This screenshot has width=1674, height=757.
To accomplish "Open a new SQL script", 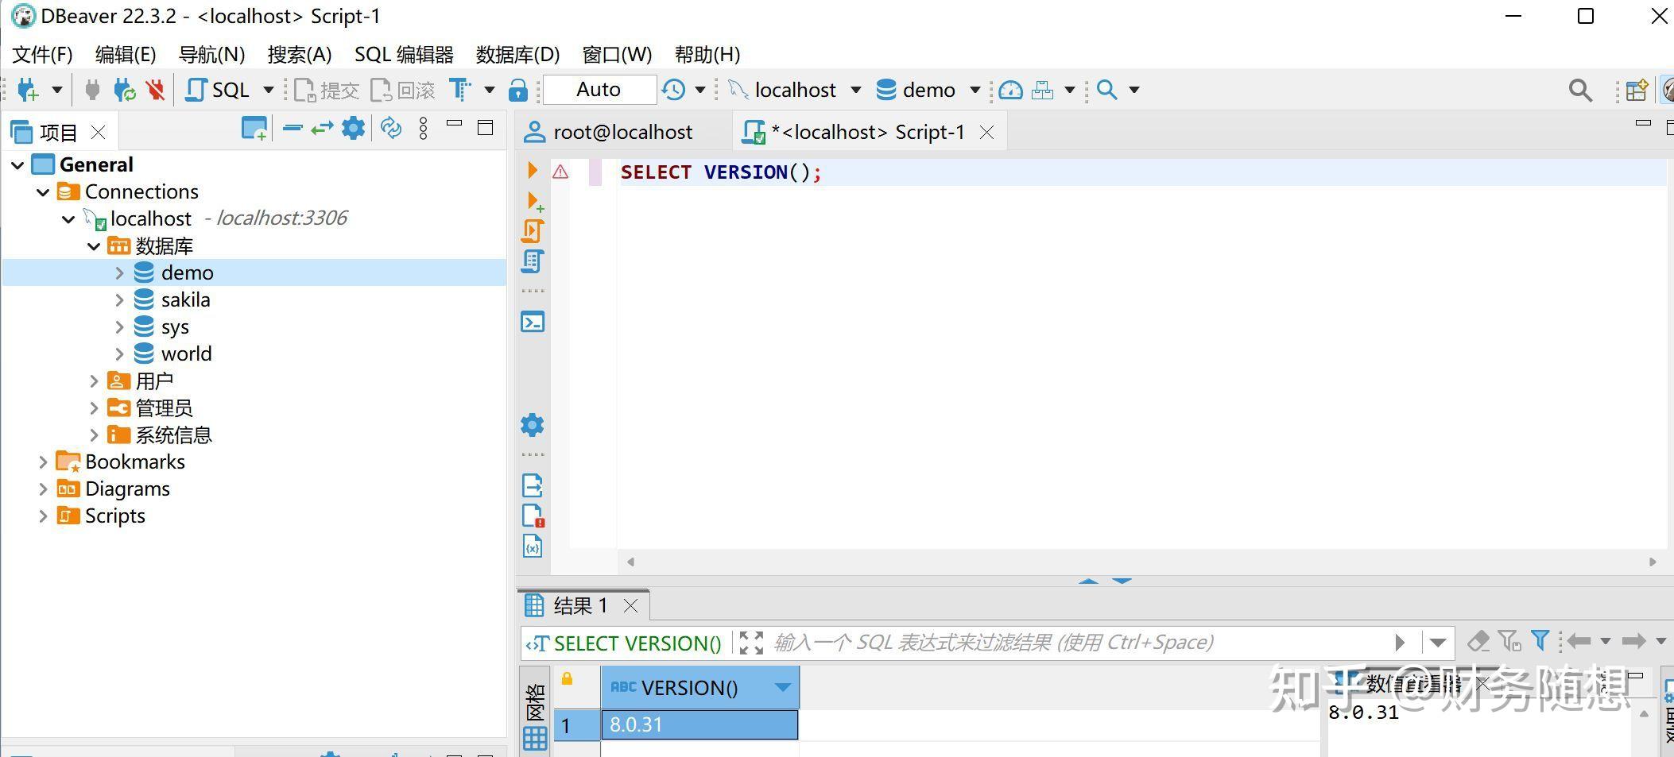I will [218, 90].
